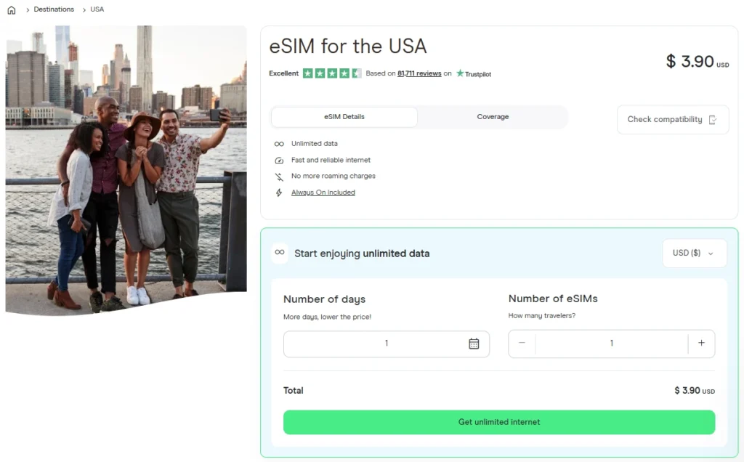Select the speedometer icon for fast reliable internet

[279, 160]
